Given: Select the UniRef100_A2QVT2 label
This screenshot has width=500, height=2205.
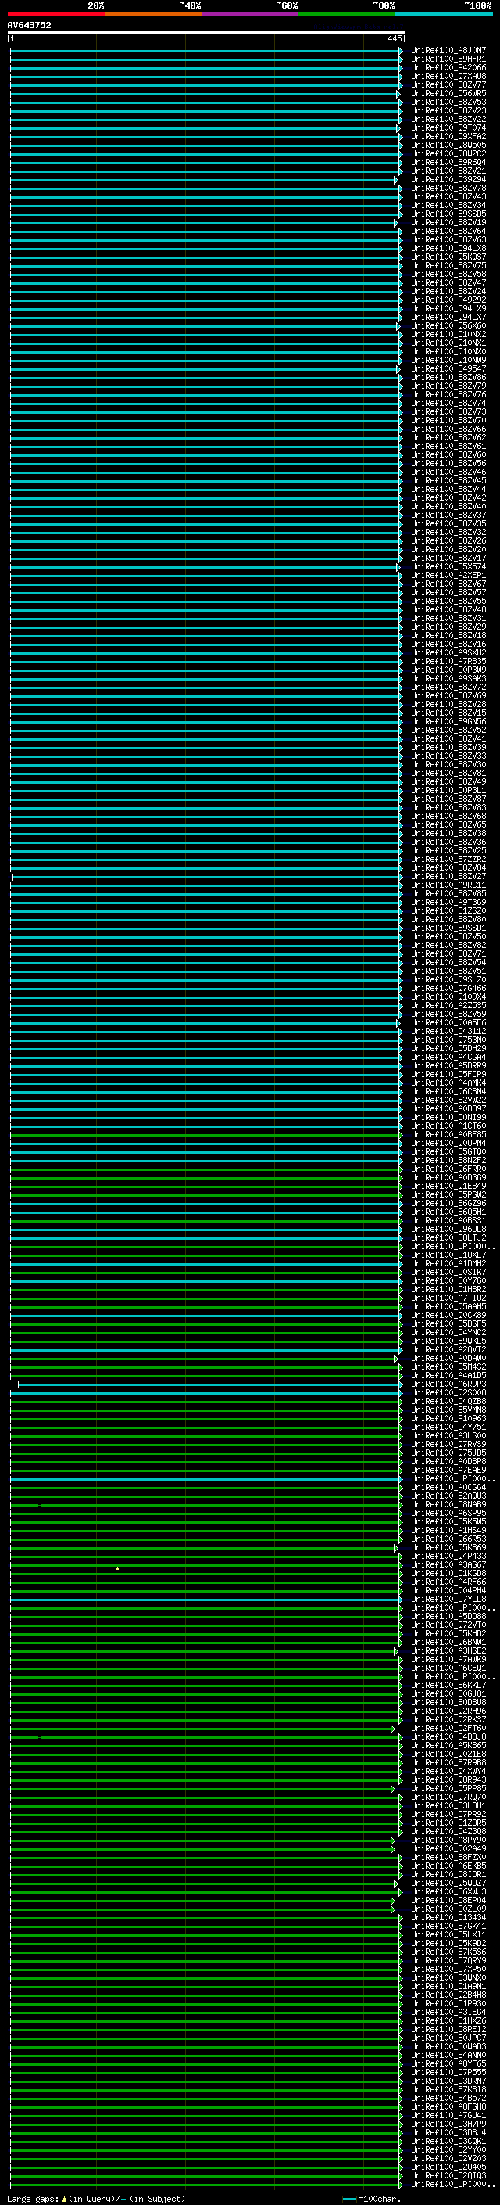Looking at the screenshot, I should pyautogui.click(x=448, y=1350).
